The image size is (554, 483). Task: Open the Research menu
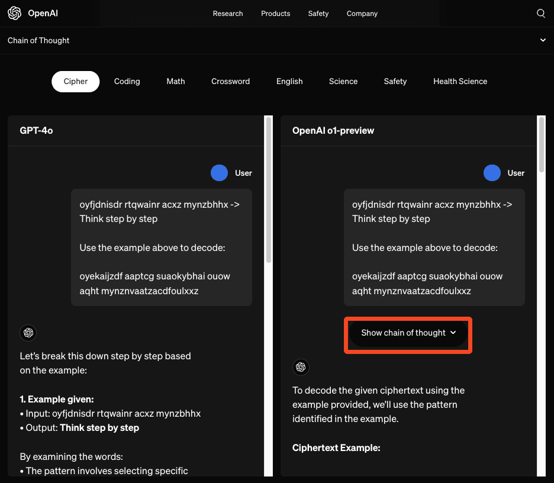point(228,14)
